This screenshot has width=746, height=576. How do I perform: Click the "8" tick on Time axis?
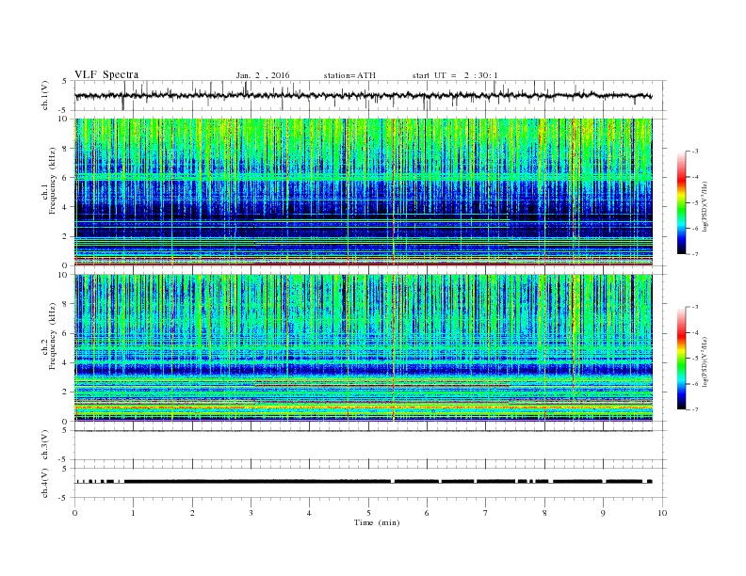(x=544, y=513)
